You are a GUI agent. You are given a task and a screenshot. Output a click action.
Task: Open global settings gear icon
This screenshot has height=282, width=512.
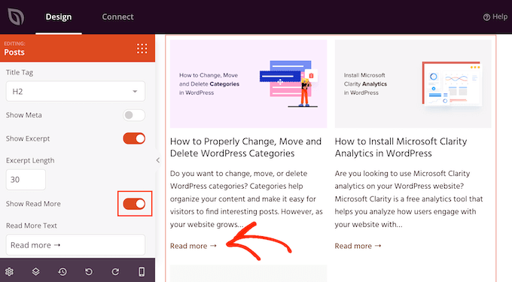coord(9,271)
